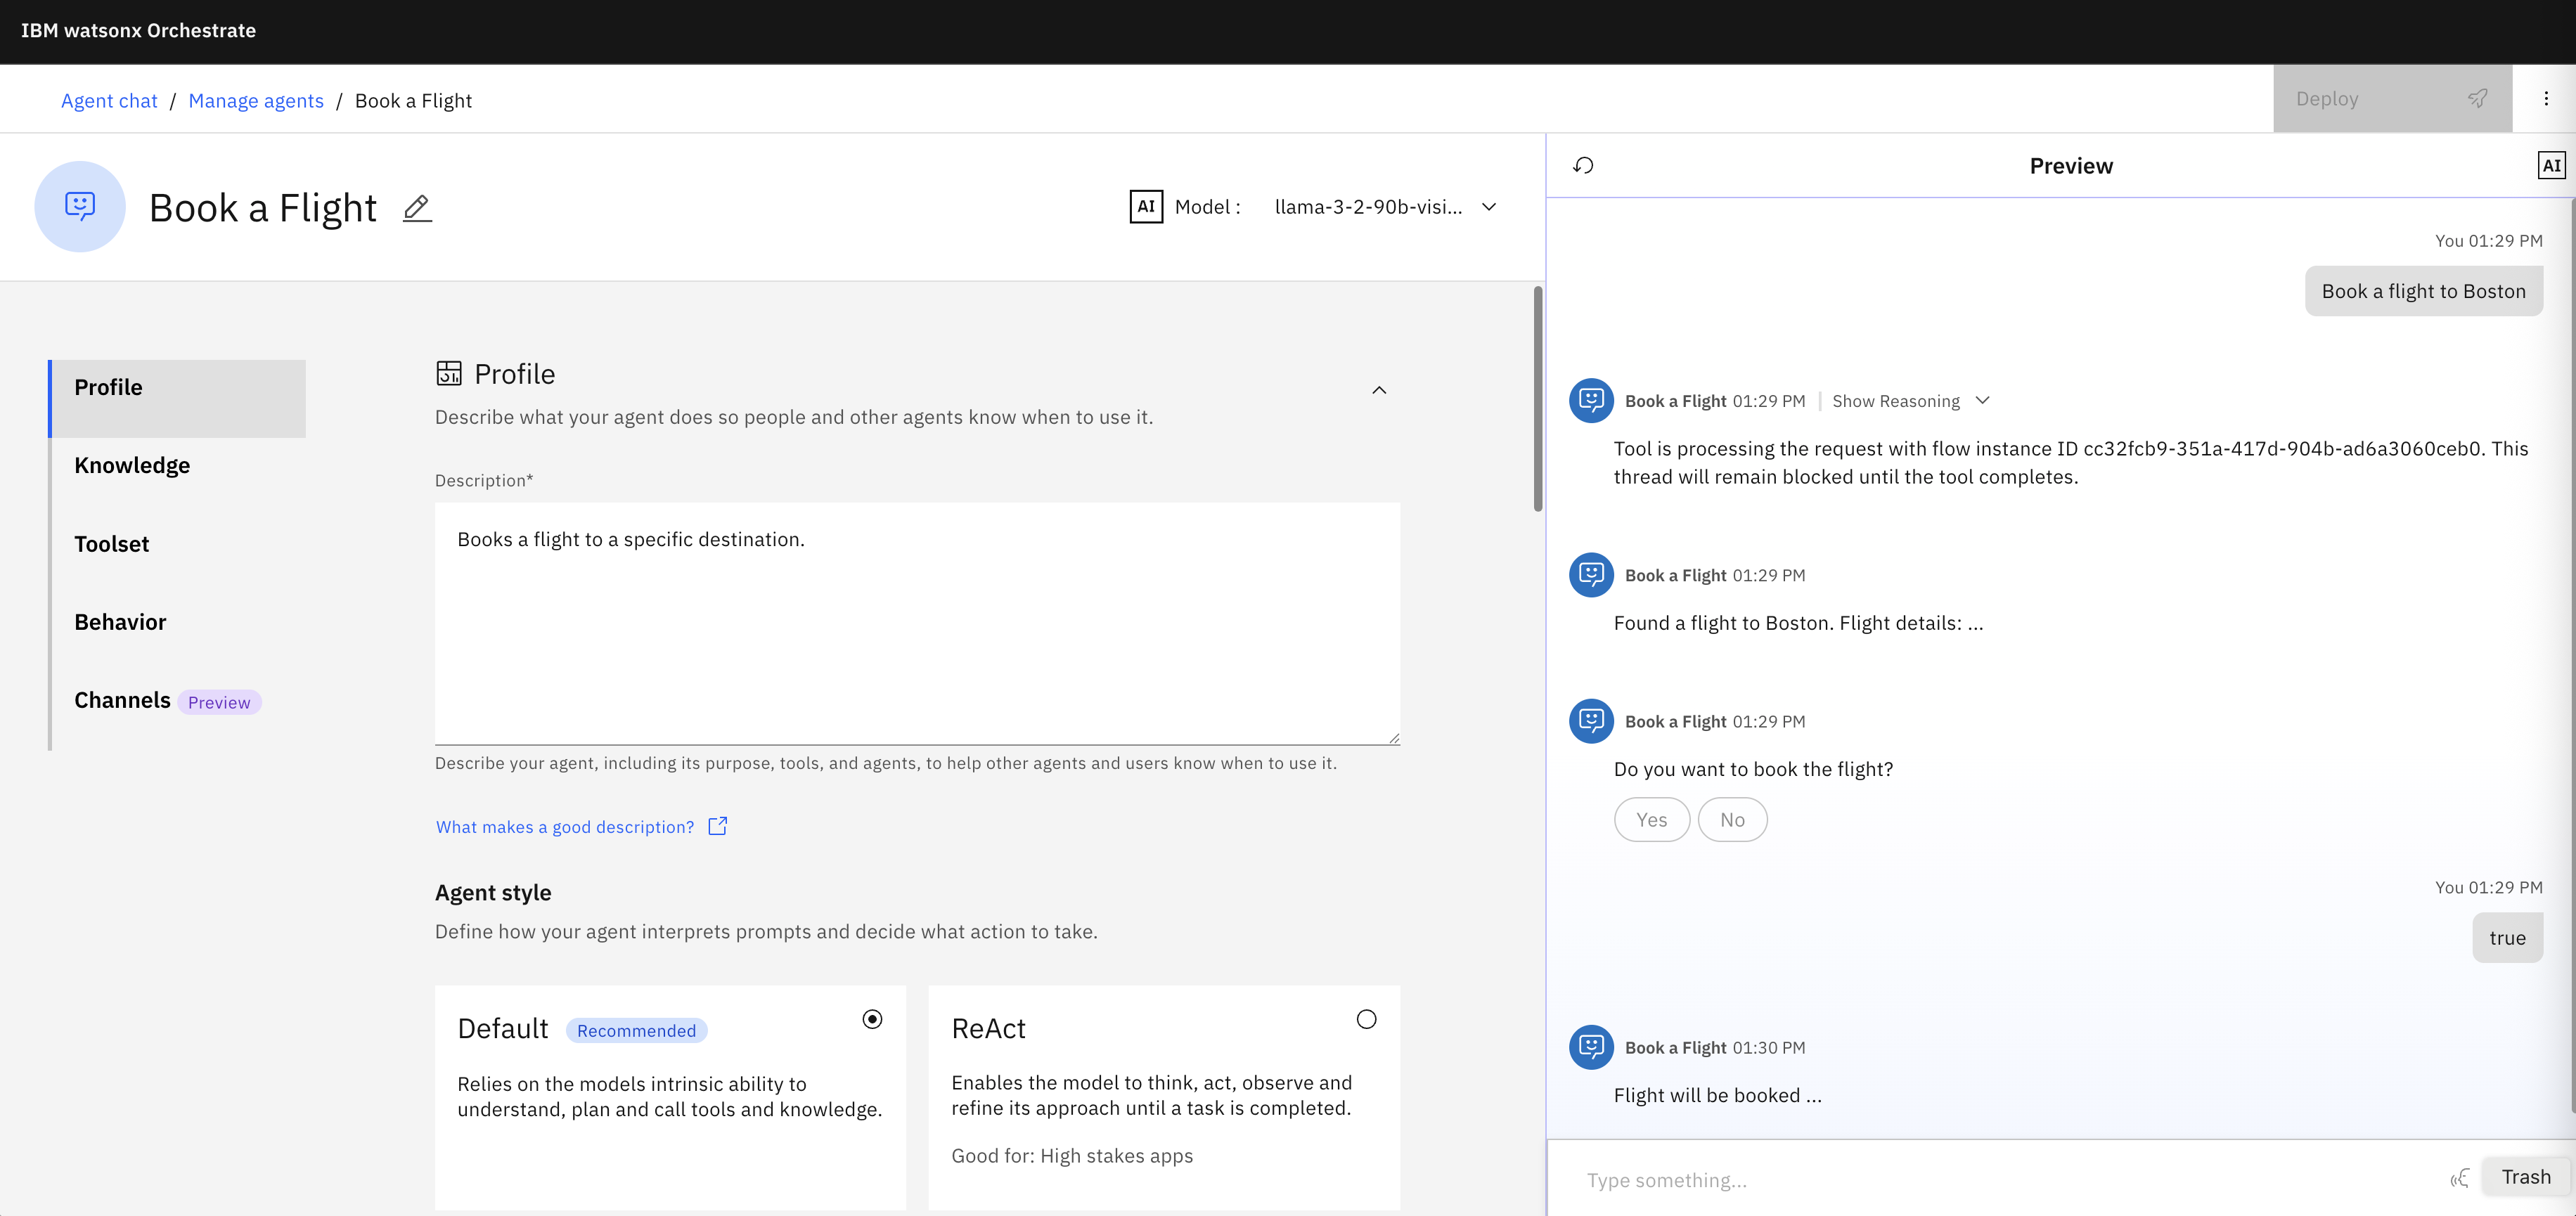Image resolution: width=2576 pixels, height=1216 pixels.
Task: Click the IBM watsonx Orchestrate title
Action: point(138,31)
